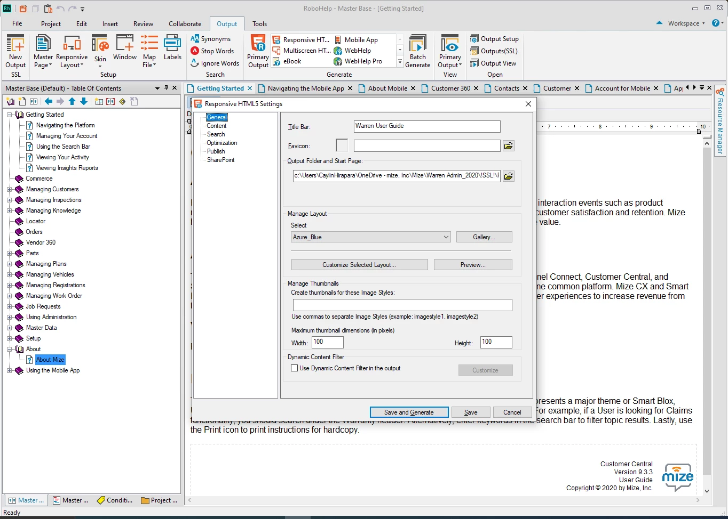Viewport: 728px width, 519px height.
Task: Open the Help icon at top right
Action: point(716,23)
